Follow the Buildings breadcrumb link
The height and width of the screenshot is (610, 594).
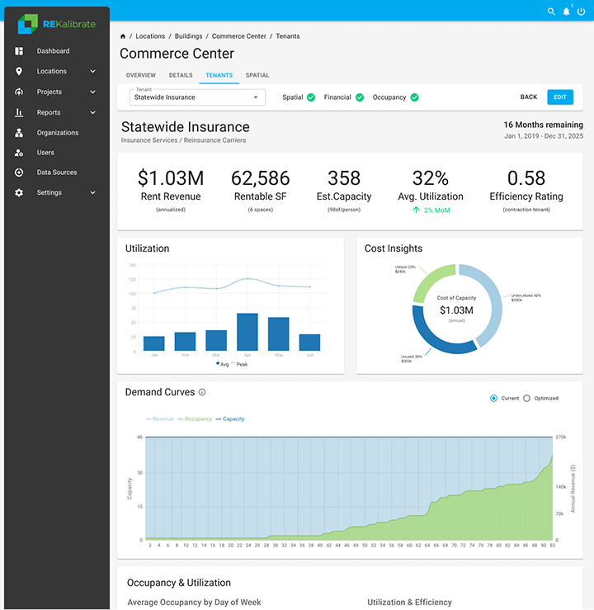(x=189, y=36)
